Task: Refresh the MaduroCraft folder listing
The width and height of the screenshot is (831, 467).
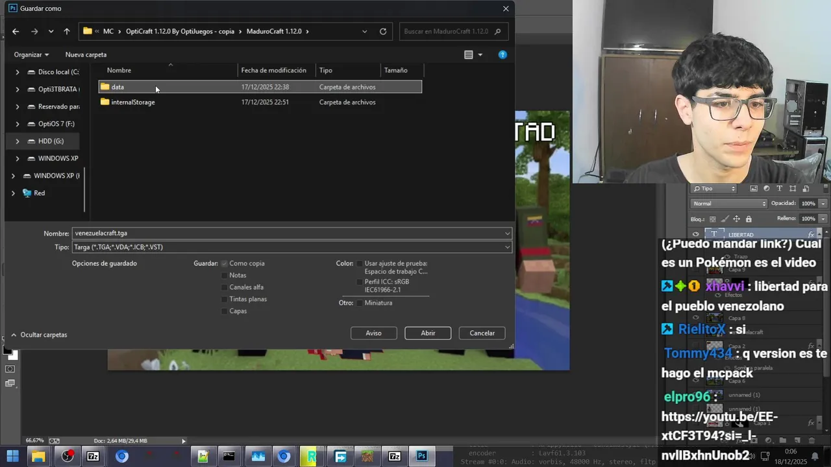Action: tap(383, 31)
